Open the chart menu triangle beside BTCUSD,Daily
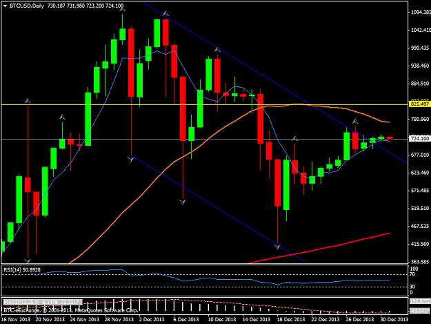 (5, 6)
